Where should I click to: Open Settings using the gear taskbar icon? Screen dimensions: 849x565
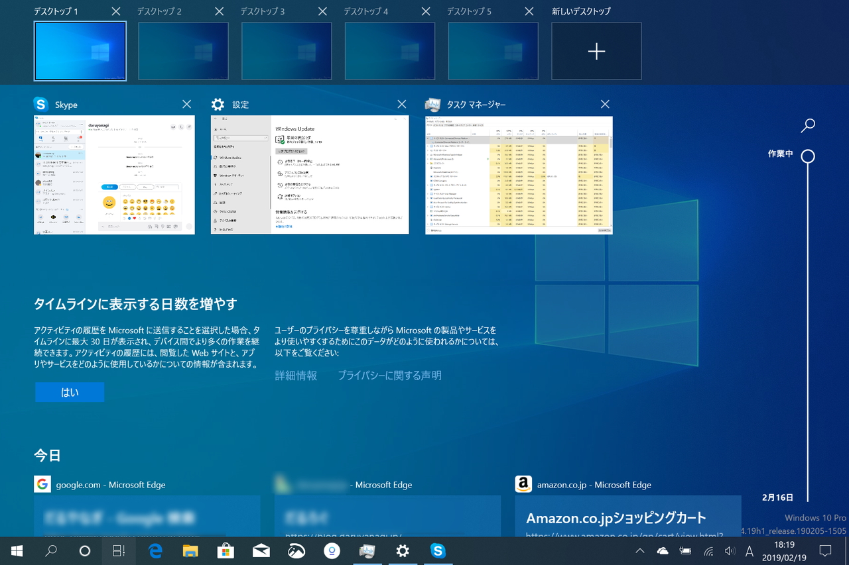(x=403, y=550)
